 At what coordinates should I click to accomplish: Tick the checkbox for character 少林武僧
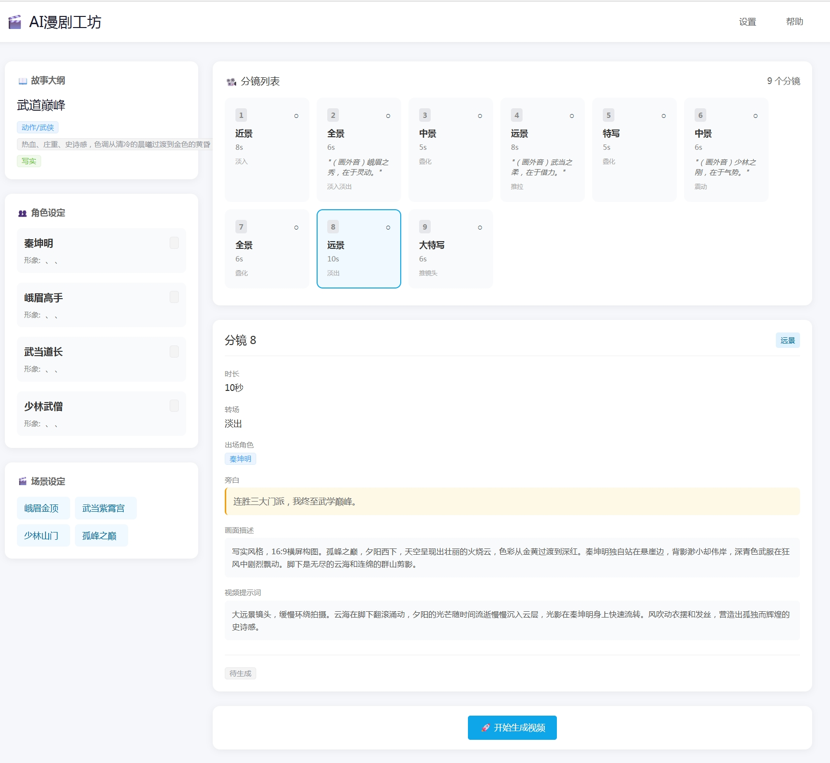tap(175, 406)
